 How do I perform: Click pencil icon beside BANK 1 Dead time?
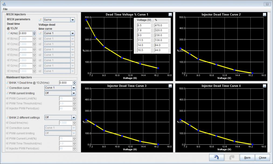point(7,83)
